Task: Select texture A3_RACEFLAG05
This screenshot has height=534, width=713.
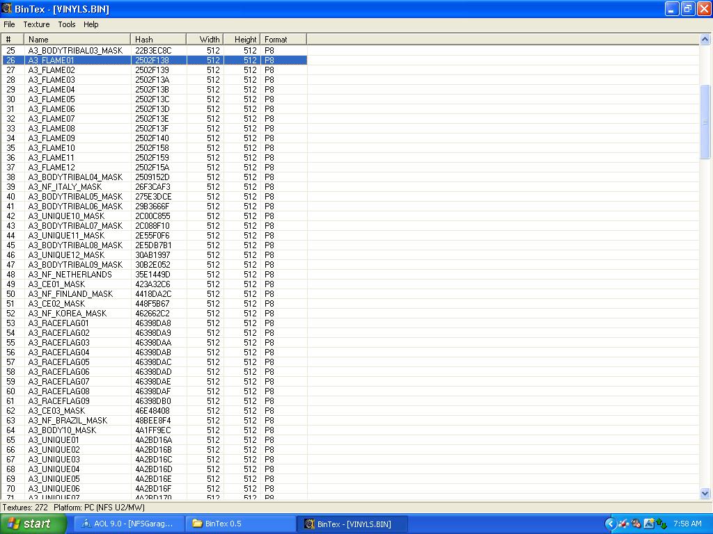Action: pos(58,362)
